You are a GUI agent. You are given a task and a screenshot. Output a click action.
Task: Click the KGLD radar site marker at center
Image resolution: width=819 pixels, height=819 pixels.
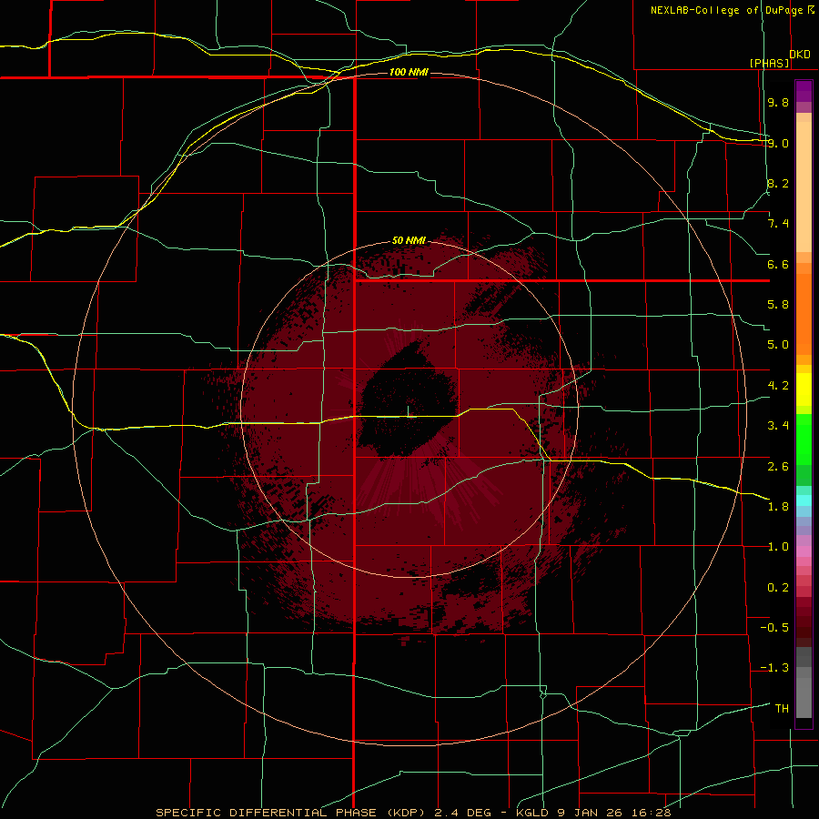[x=409, y=411]
